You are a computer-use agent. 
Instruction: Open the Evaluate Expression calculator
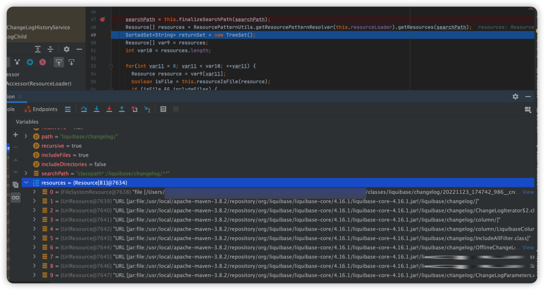163,109
